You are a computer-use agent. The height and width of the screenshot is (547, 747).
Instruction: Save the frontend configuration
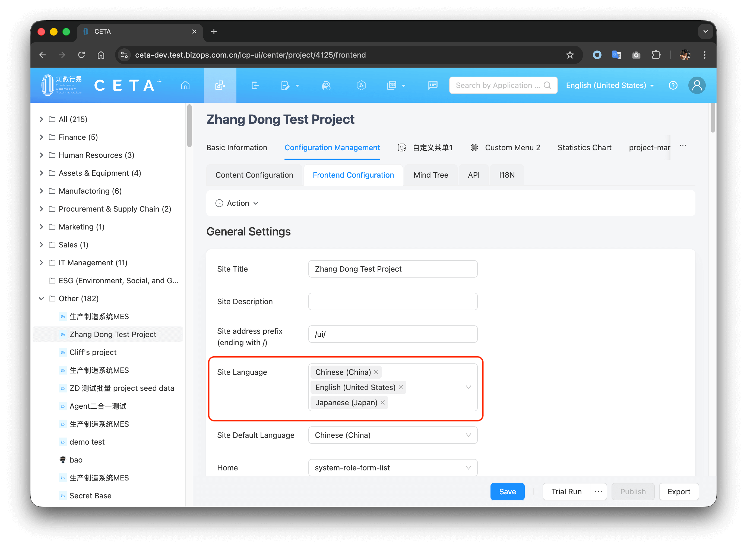[507, 492]
